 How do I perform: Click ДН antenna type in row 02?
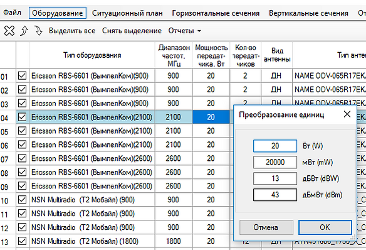click(276, 90)
